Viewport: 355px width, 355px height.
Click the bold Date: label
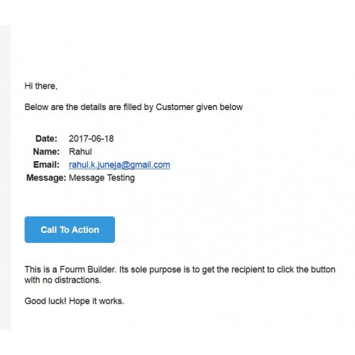pyautogui.click(x=46, y=138)
